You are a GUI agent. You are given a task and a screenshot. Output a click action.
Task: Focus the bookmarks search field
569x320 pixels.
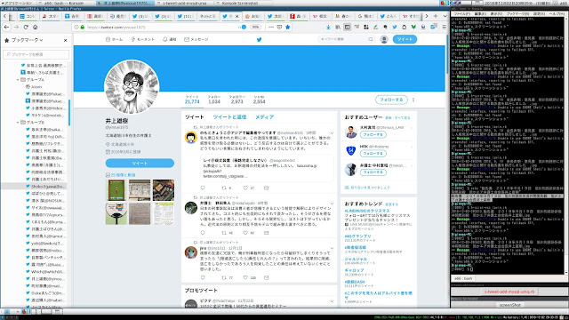36,54
